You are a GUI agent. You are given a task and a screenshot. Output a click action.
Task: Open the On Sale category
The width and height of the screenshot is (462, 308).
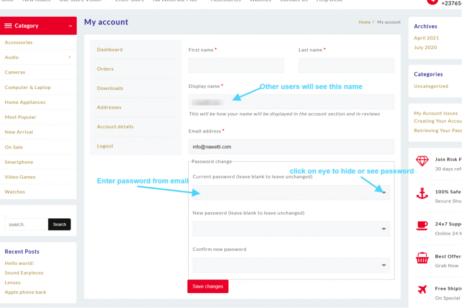click(14, 147)
